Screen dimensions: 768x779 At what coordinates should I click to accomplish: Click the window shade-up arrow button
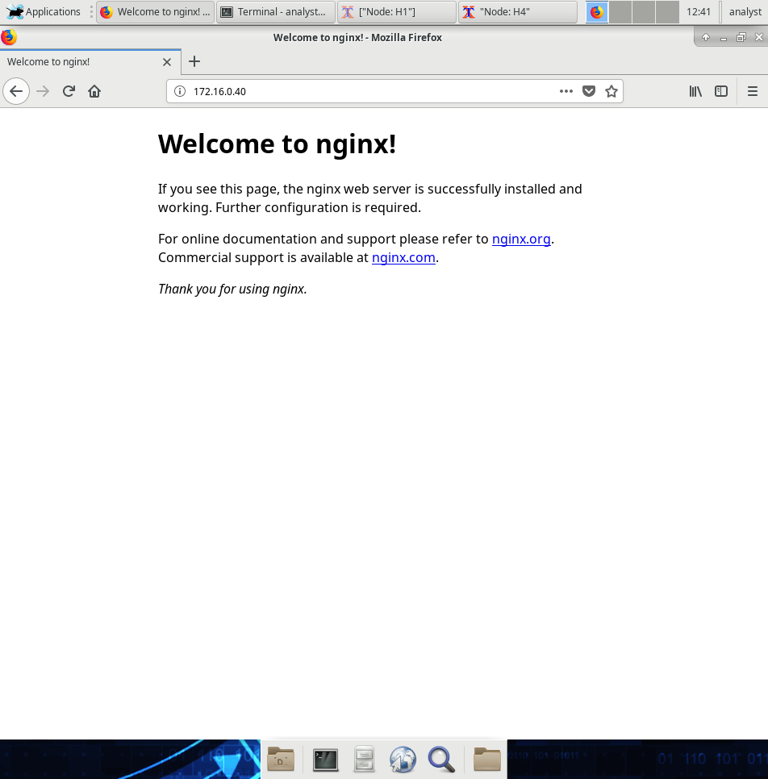(705, 38)
